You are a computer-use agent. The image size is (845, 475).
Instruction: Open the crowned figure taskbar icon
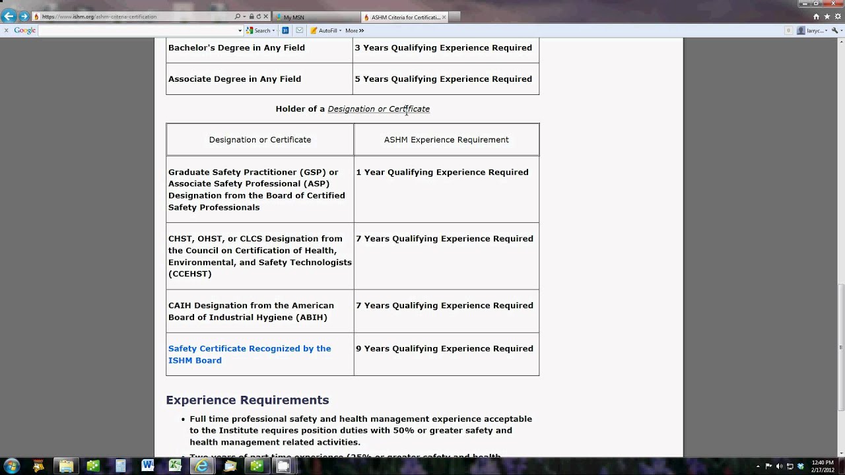pos(39,466)
